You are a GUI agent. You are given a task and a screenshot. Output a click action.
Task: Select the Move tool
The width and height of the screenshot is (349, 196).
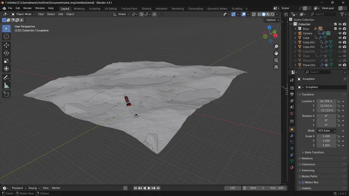6,45
